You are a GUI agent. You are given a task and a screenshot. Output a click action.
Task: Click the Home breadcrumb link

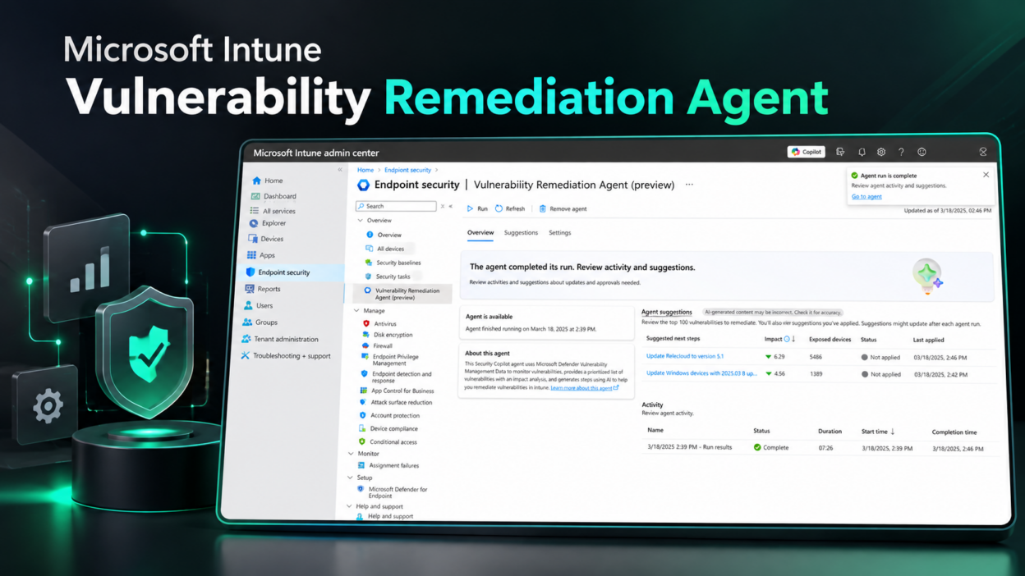[365, 170]
